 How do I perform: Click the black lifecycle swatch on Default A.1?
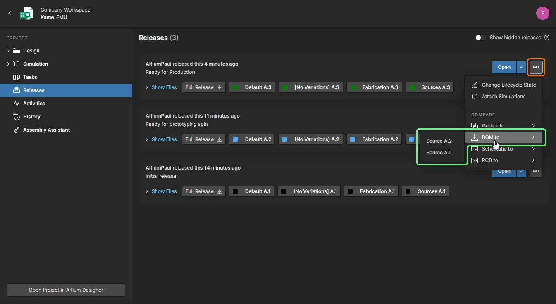(x=236, y=191)
